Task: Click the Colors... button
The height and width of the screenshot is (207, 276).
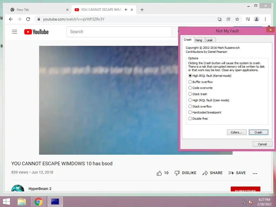Action: click(x=237, y=132)
